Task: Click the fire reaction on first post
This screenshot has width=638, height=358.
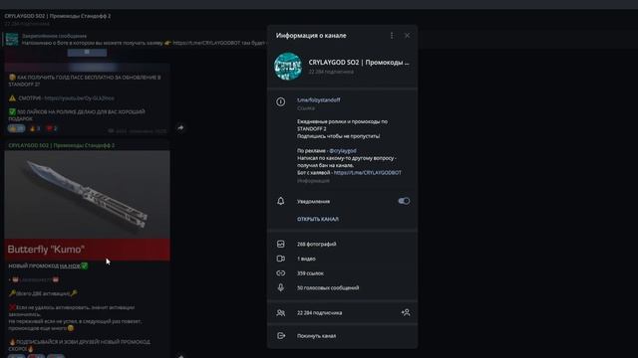Action: [35, 128]
